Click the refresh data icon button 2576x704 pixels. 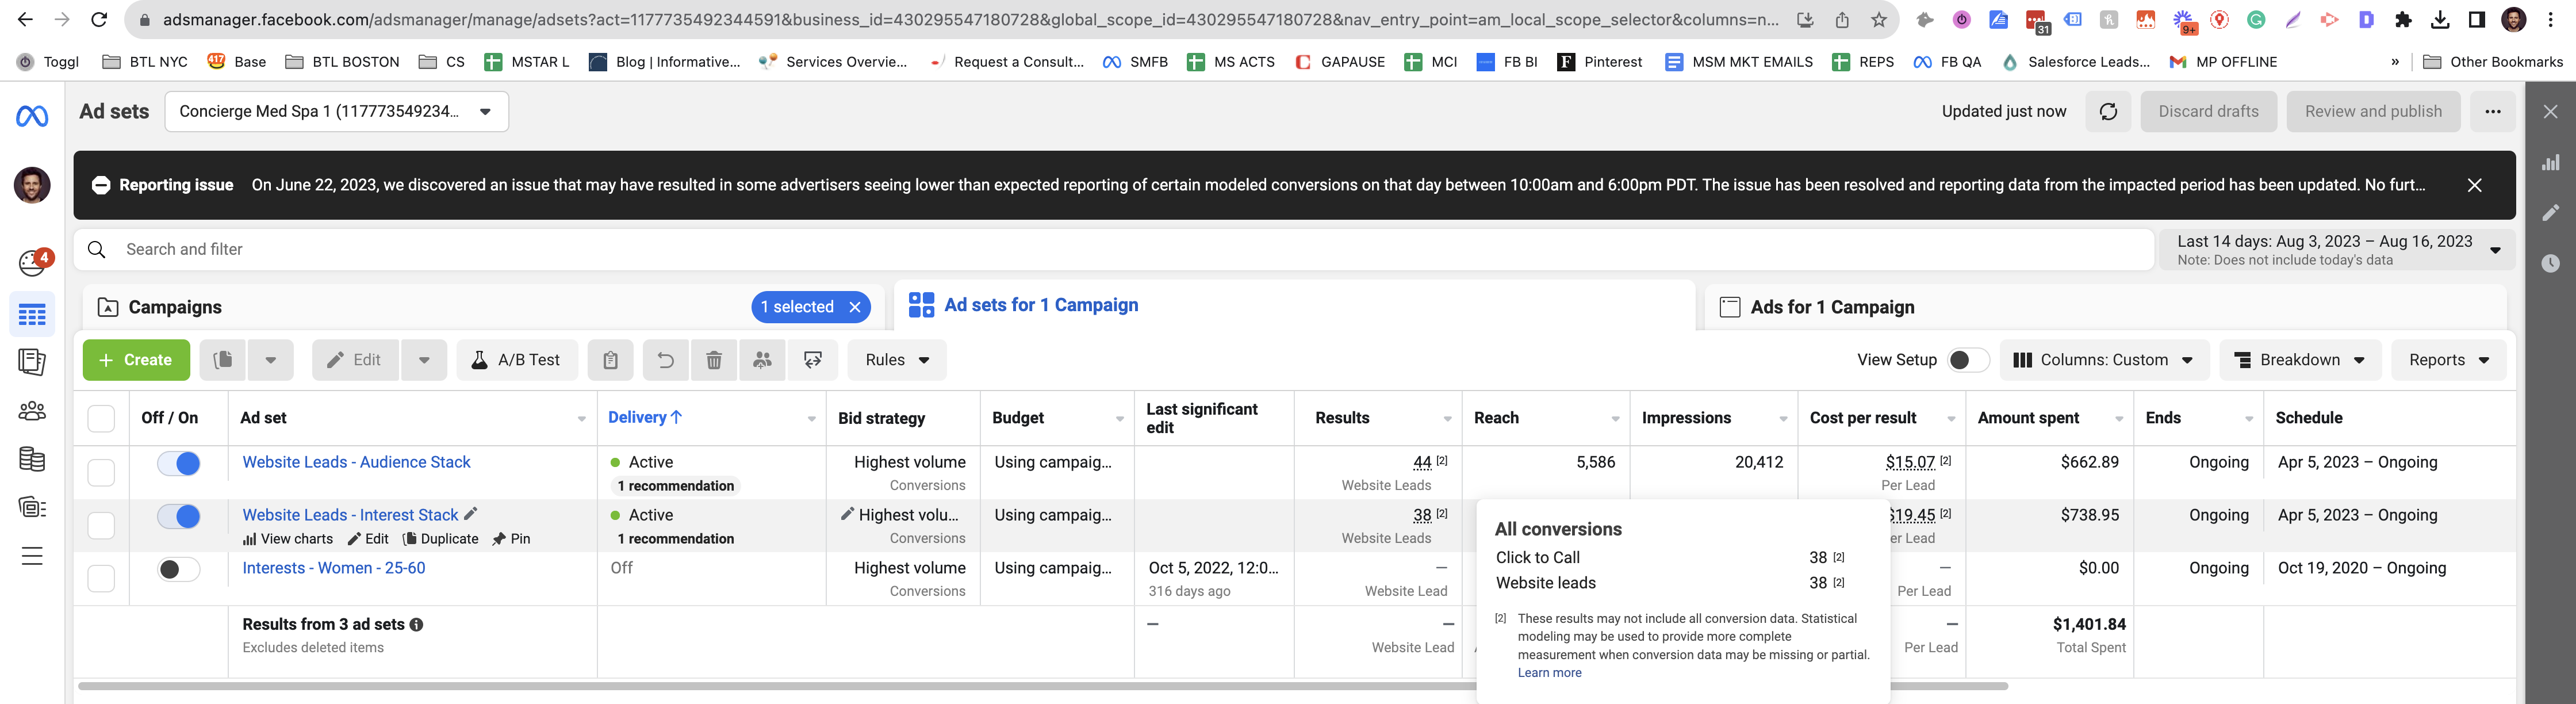[x=2108, y=112]
